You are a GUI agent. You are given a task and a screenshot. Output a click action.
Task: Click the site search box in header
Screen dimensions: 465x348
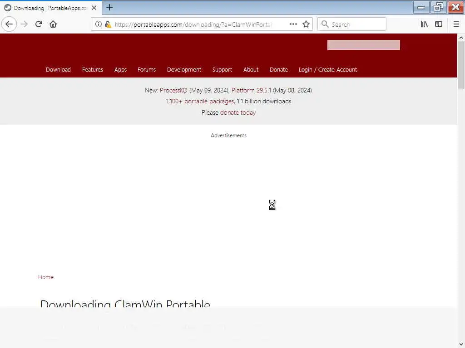tap(364, 45)
